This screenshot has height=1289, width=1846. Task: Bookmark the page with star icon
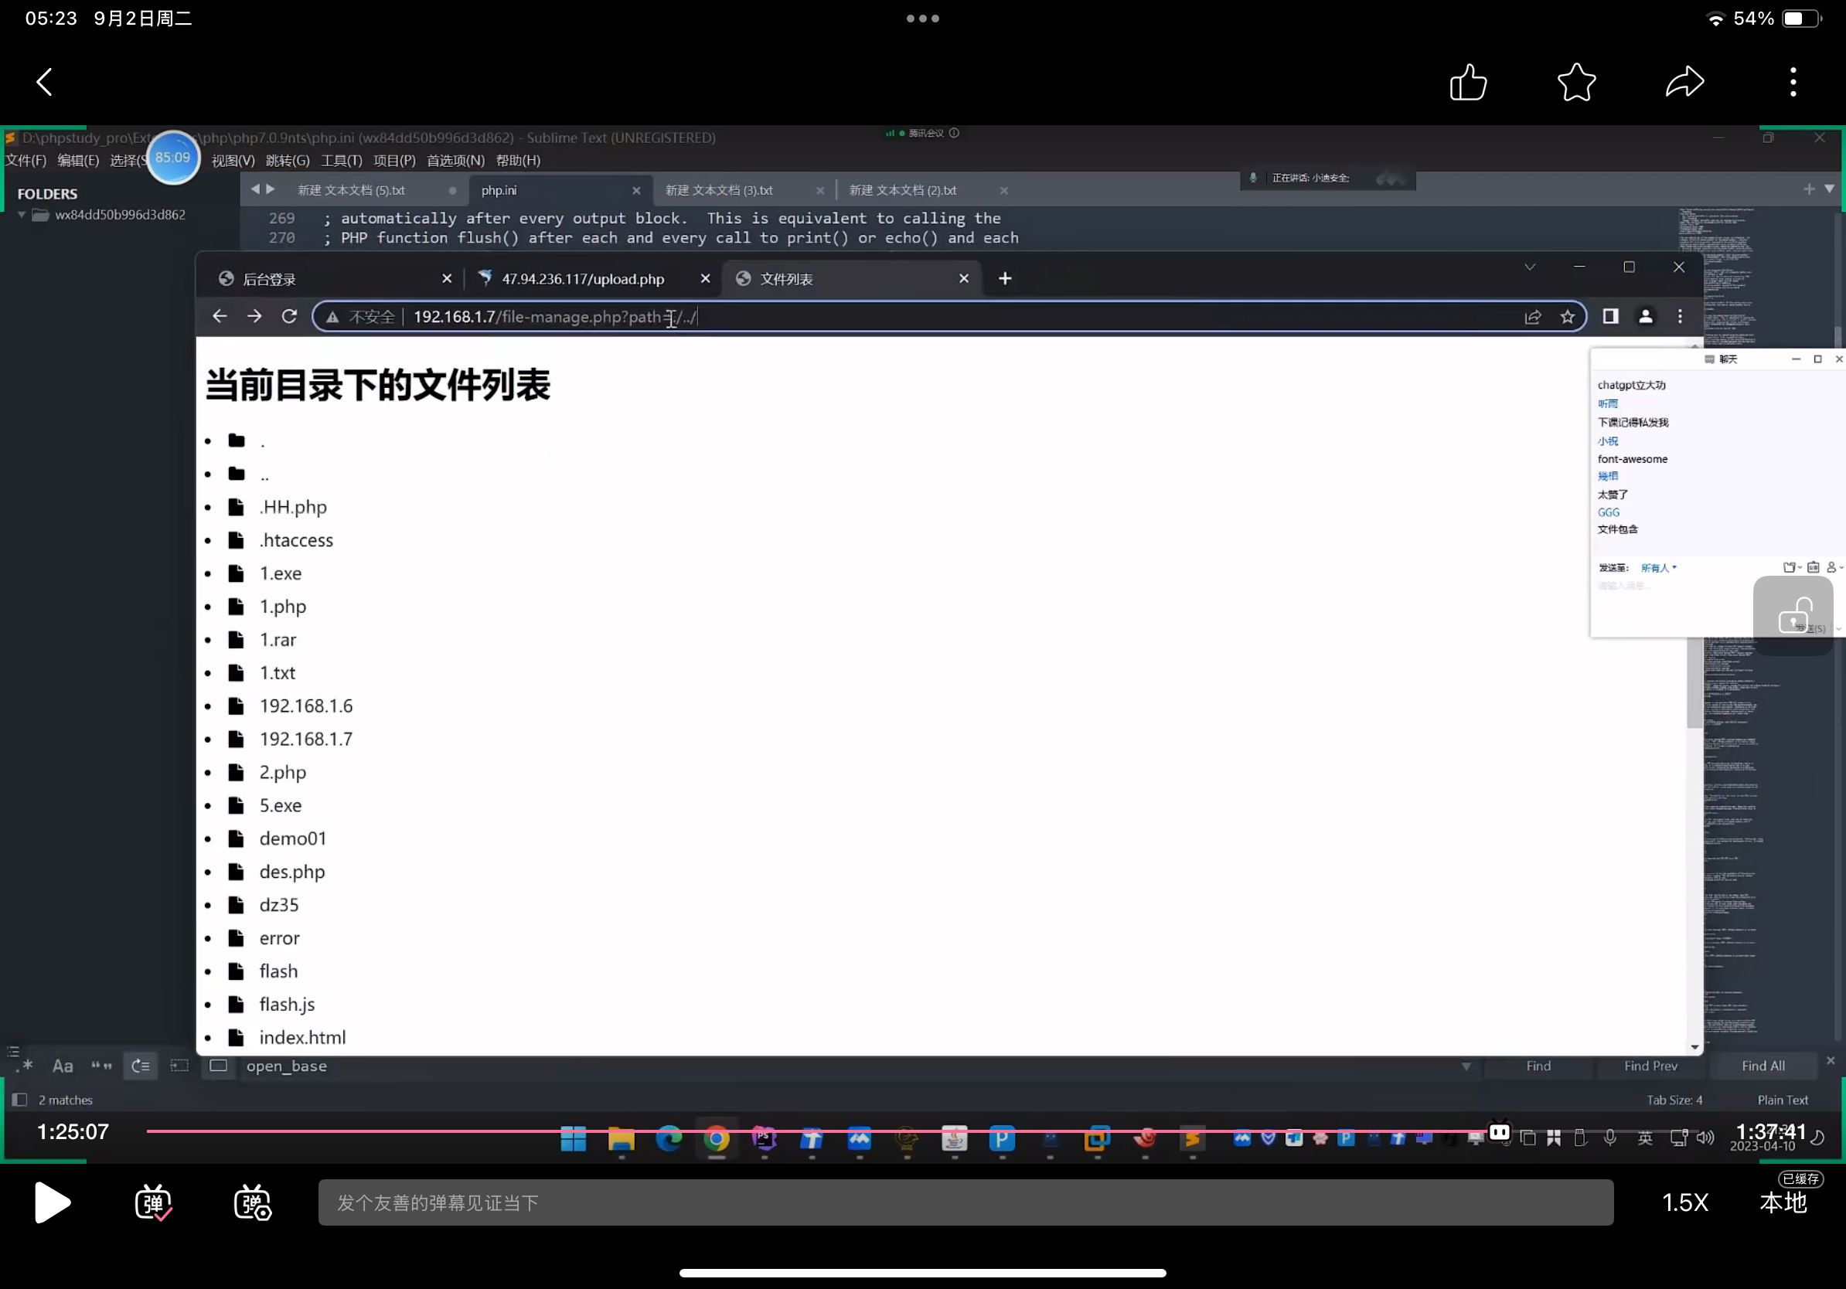coord(1567,317)
